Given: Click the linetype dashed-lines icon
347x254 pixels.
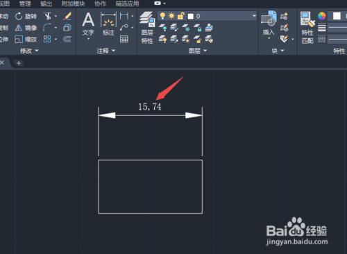Looking at the screenshot, I should point(322,39).
